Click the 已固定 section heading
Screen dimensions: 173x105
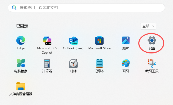click(22, 26)
